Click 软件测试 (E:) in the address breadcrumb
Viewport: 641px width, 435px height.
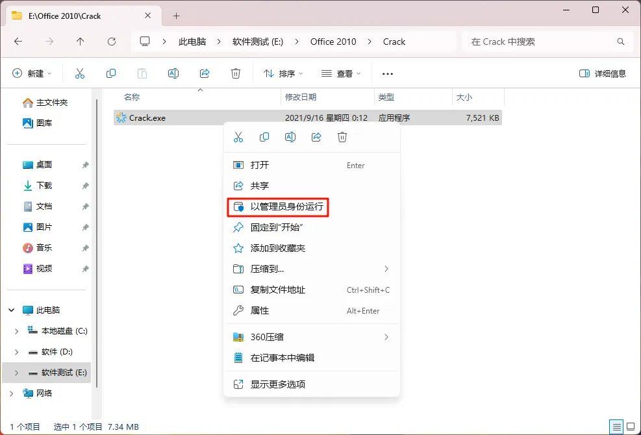pyautogui.click(x=258, y=42)
